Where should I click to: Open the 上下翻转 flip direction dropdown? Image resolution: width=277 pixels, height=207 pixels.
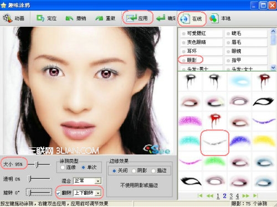pos(98,193)
